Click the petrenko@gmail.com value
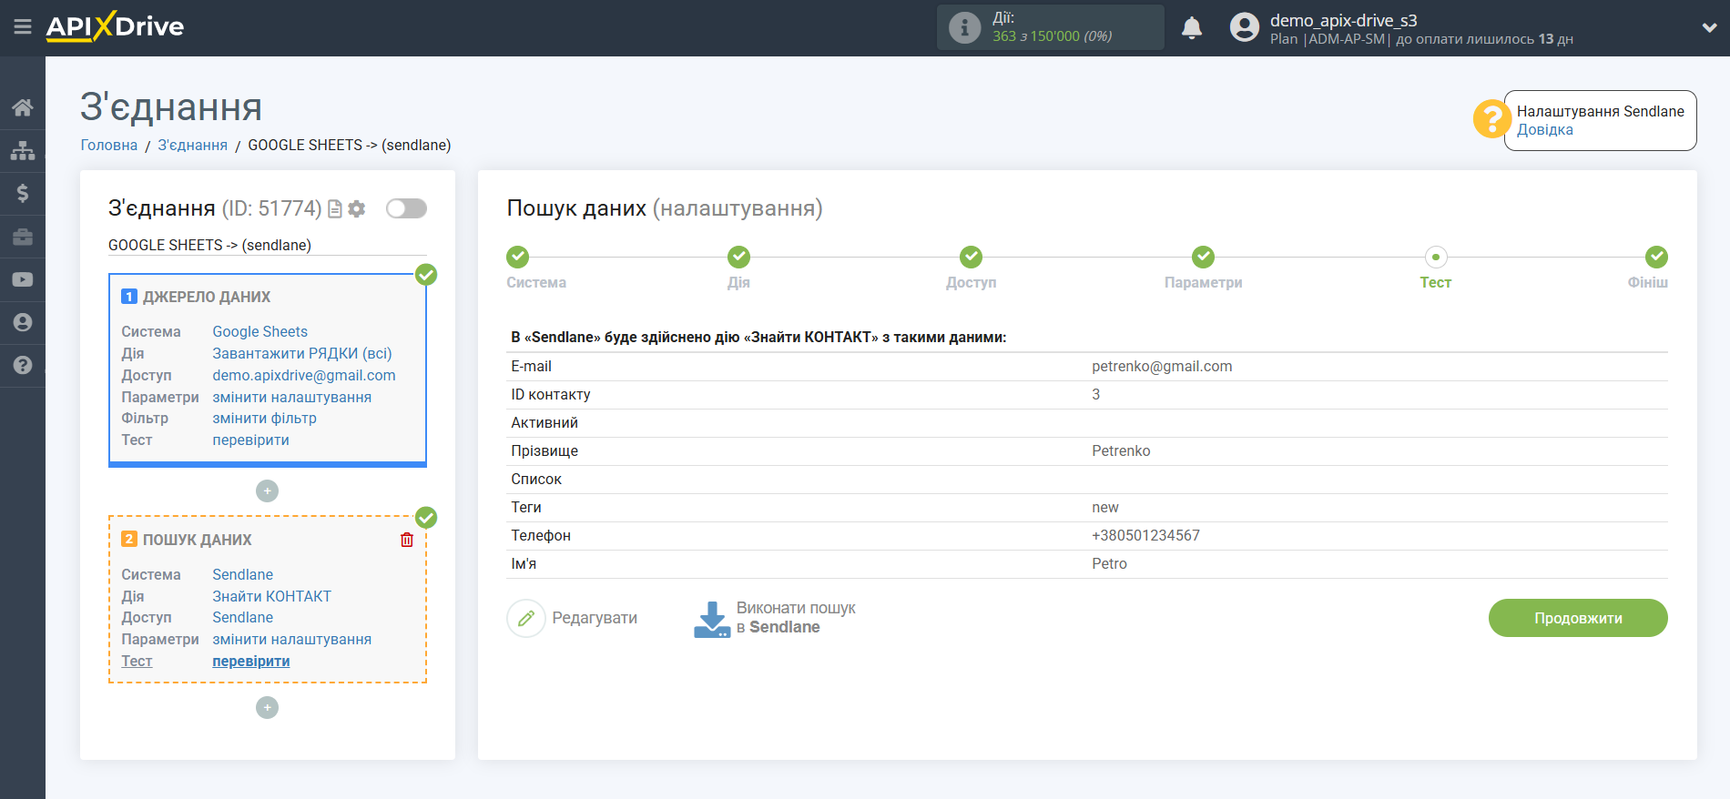The image size is (1730, 799). point(1162,367)
